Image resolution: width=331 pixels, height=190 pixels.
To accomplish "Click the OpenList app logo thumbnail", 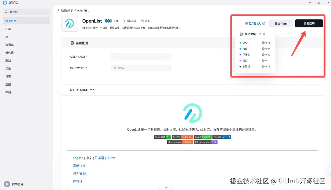I will (x=70, y=24).
